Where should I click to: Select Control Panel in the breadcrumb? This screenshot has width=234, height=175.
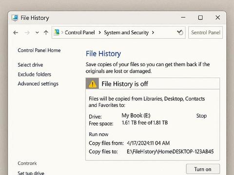pyautogui.click(x=80, y=33)
